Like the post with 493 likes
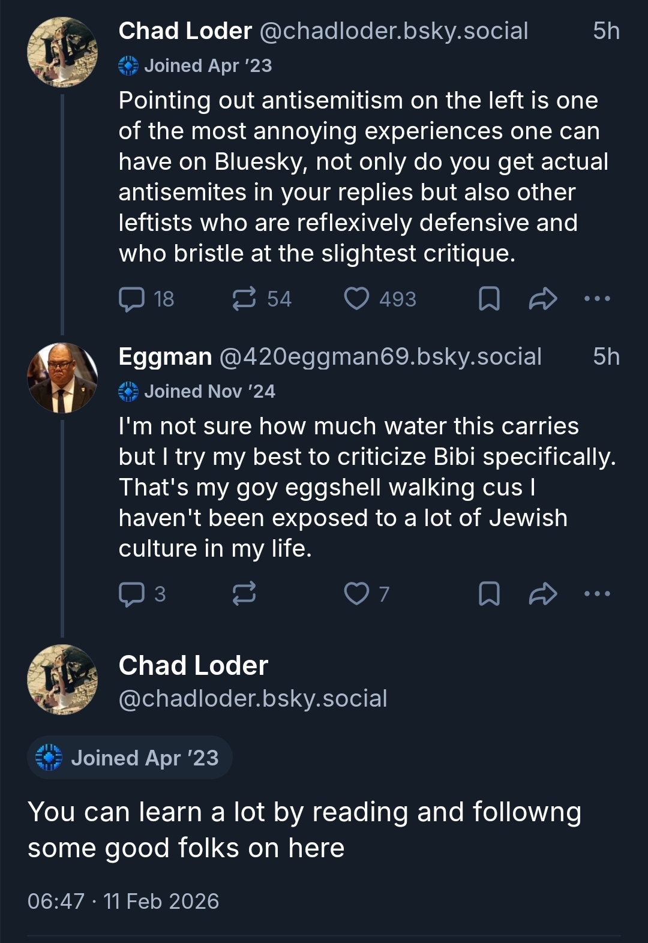This screenshot has width=648, height=943. point(356,299)
